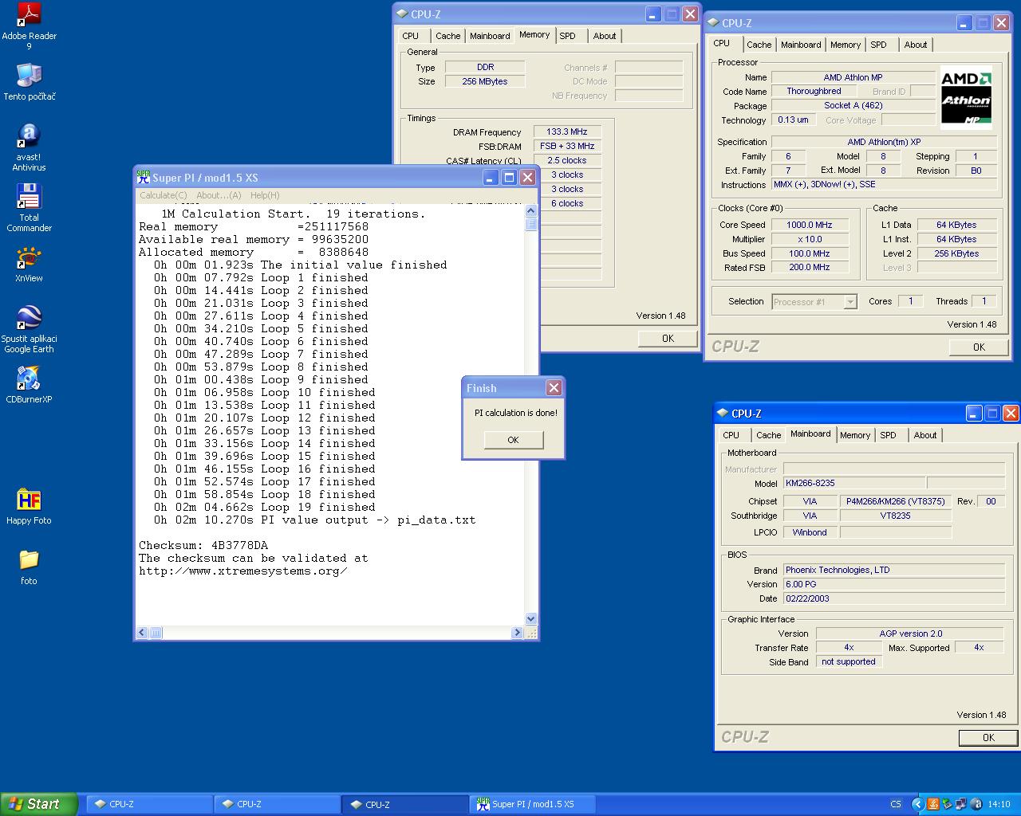Click the Core Speed 1000.0 MHz field
The height and width of the screenshot is (816, 1021).
[x=810, y=225]
